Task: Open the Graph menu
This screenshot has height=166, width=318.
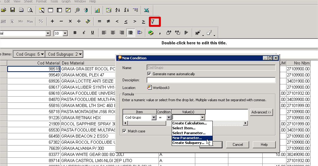Action: 66,2
